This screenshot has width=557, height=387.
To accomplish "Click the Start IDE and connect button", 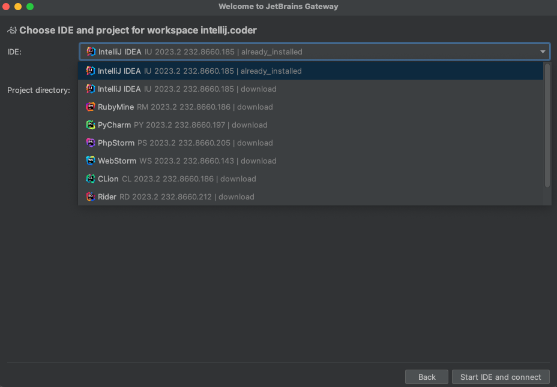I will pos(501,377).
